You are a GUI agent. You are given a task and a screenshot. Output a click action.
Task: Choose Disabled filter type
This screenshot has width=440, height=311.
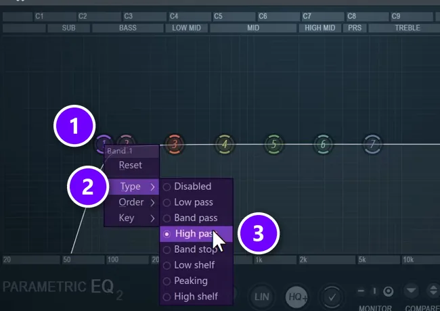pyautogui.click(x=196, y=187)
